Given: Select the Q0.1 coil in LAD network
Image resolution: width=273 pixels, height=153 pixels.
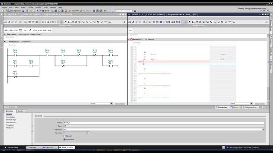Looking at the screenshot, I should 111,66.
